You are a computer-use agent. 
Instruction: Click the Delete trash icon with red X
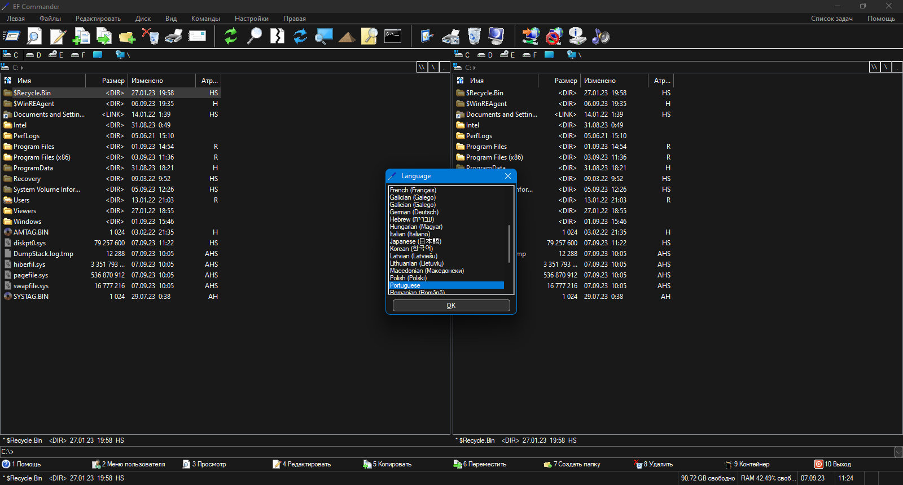click(x=151, y=37)
